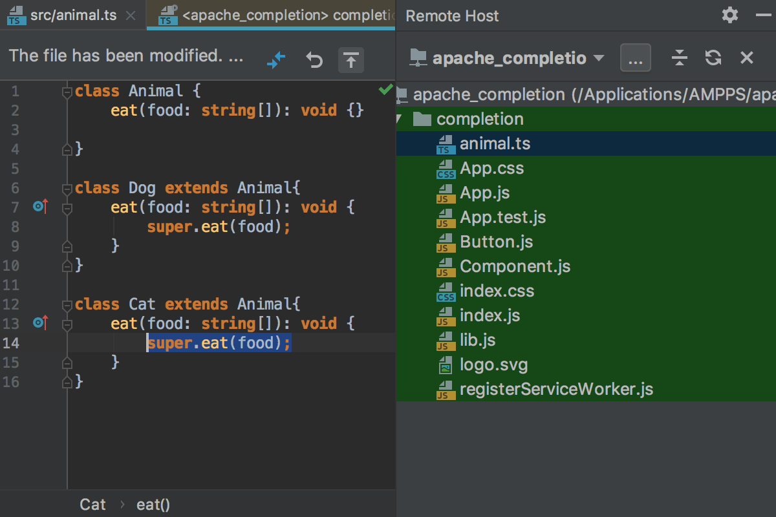
Task: Fold the Animal class at line 1
Action: pos(67,92)
